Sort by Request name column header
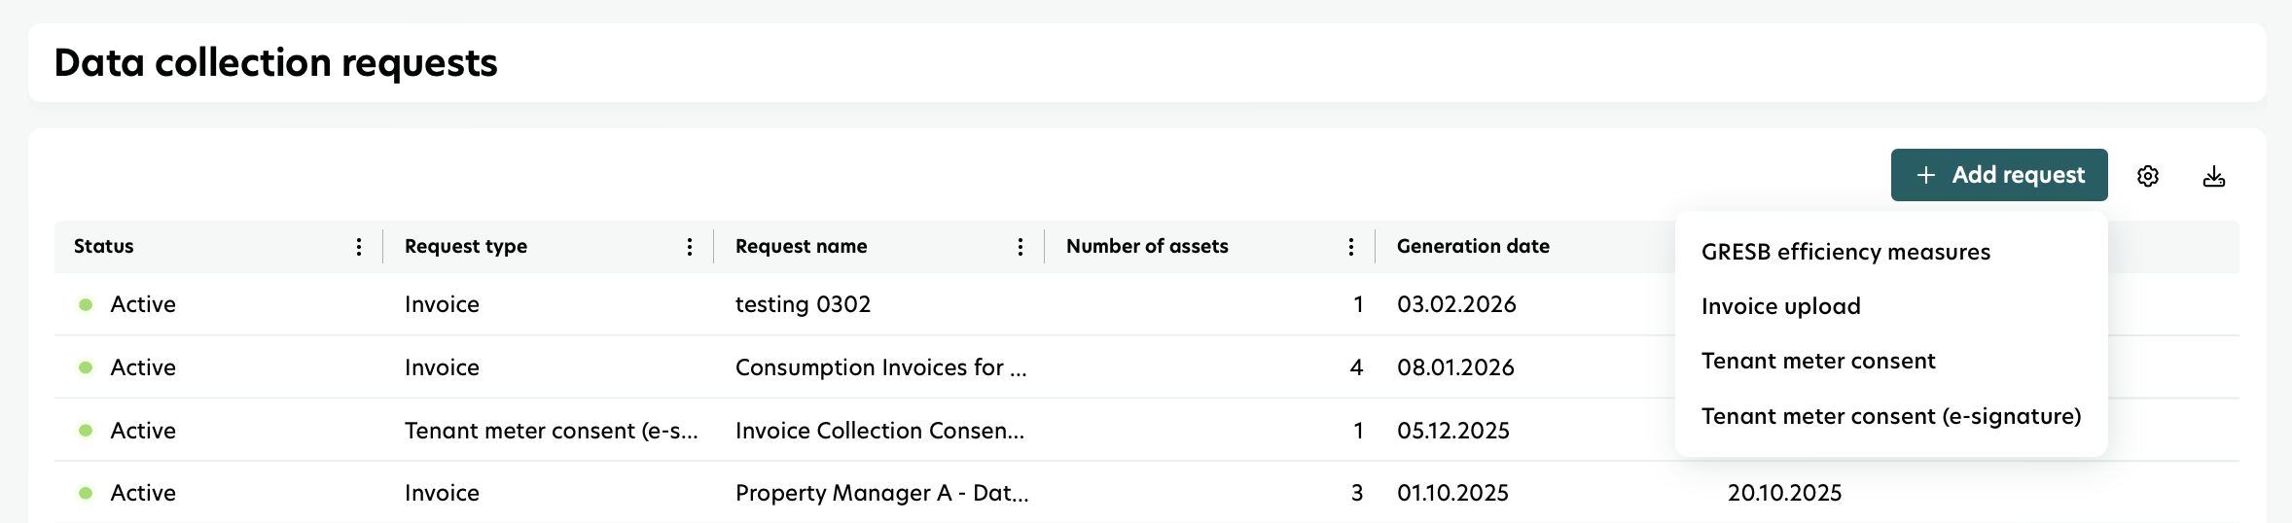The width and height of the screenshot is (2292, 523). 802,247
